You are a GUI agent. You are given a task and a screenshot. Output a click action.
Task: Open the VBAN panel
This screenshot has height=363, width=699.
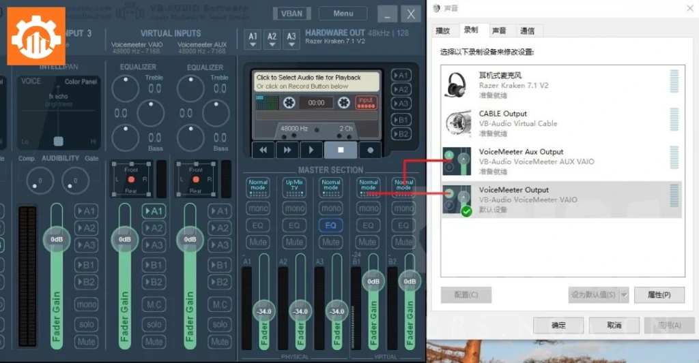tap(291, 14)
